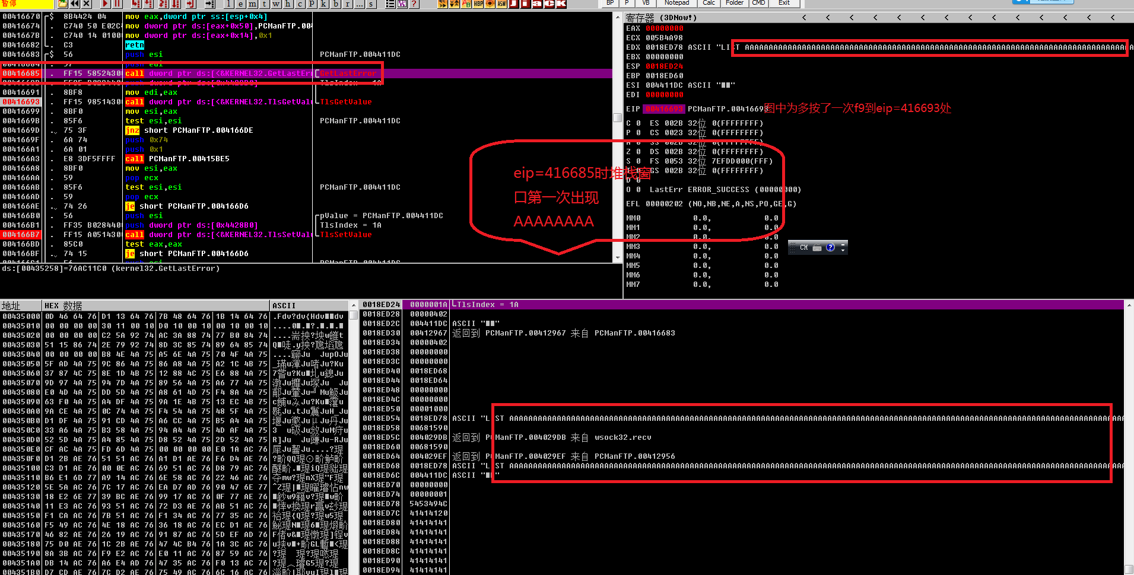Show Memory map (m button)
The height and width of the screenshot is (575, 1134).
pyautogui.click(x=252, y=4)
